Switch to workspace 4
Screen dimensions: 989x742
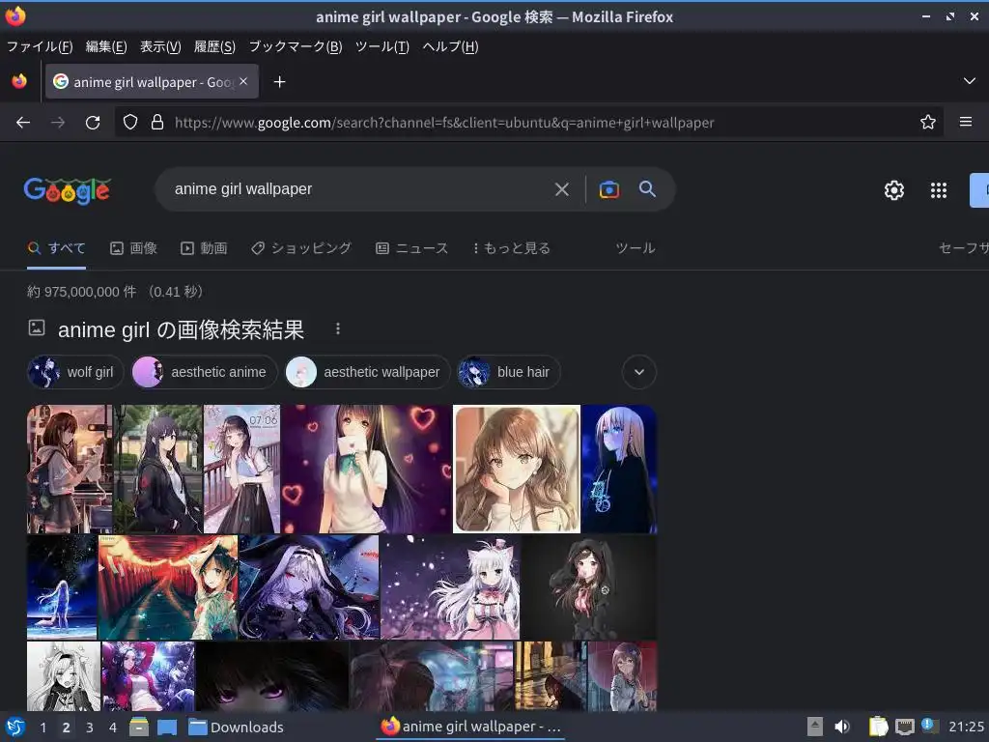[113, 727]
